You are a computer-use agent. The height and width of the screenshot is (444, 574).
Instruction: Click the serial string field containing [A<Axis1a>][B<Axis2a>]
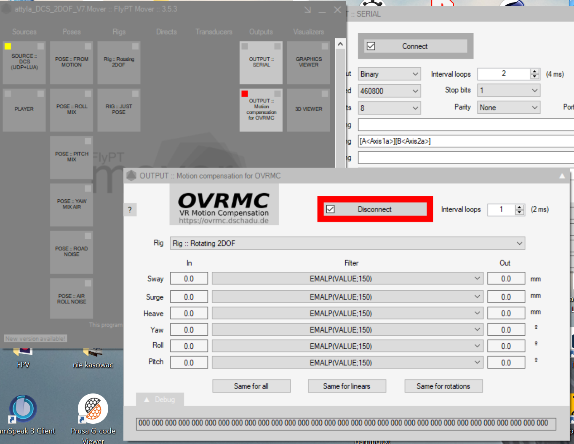click(466, 141)
